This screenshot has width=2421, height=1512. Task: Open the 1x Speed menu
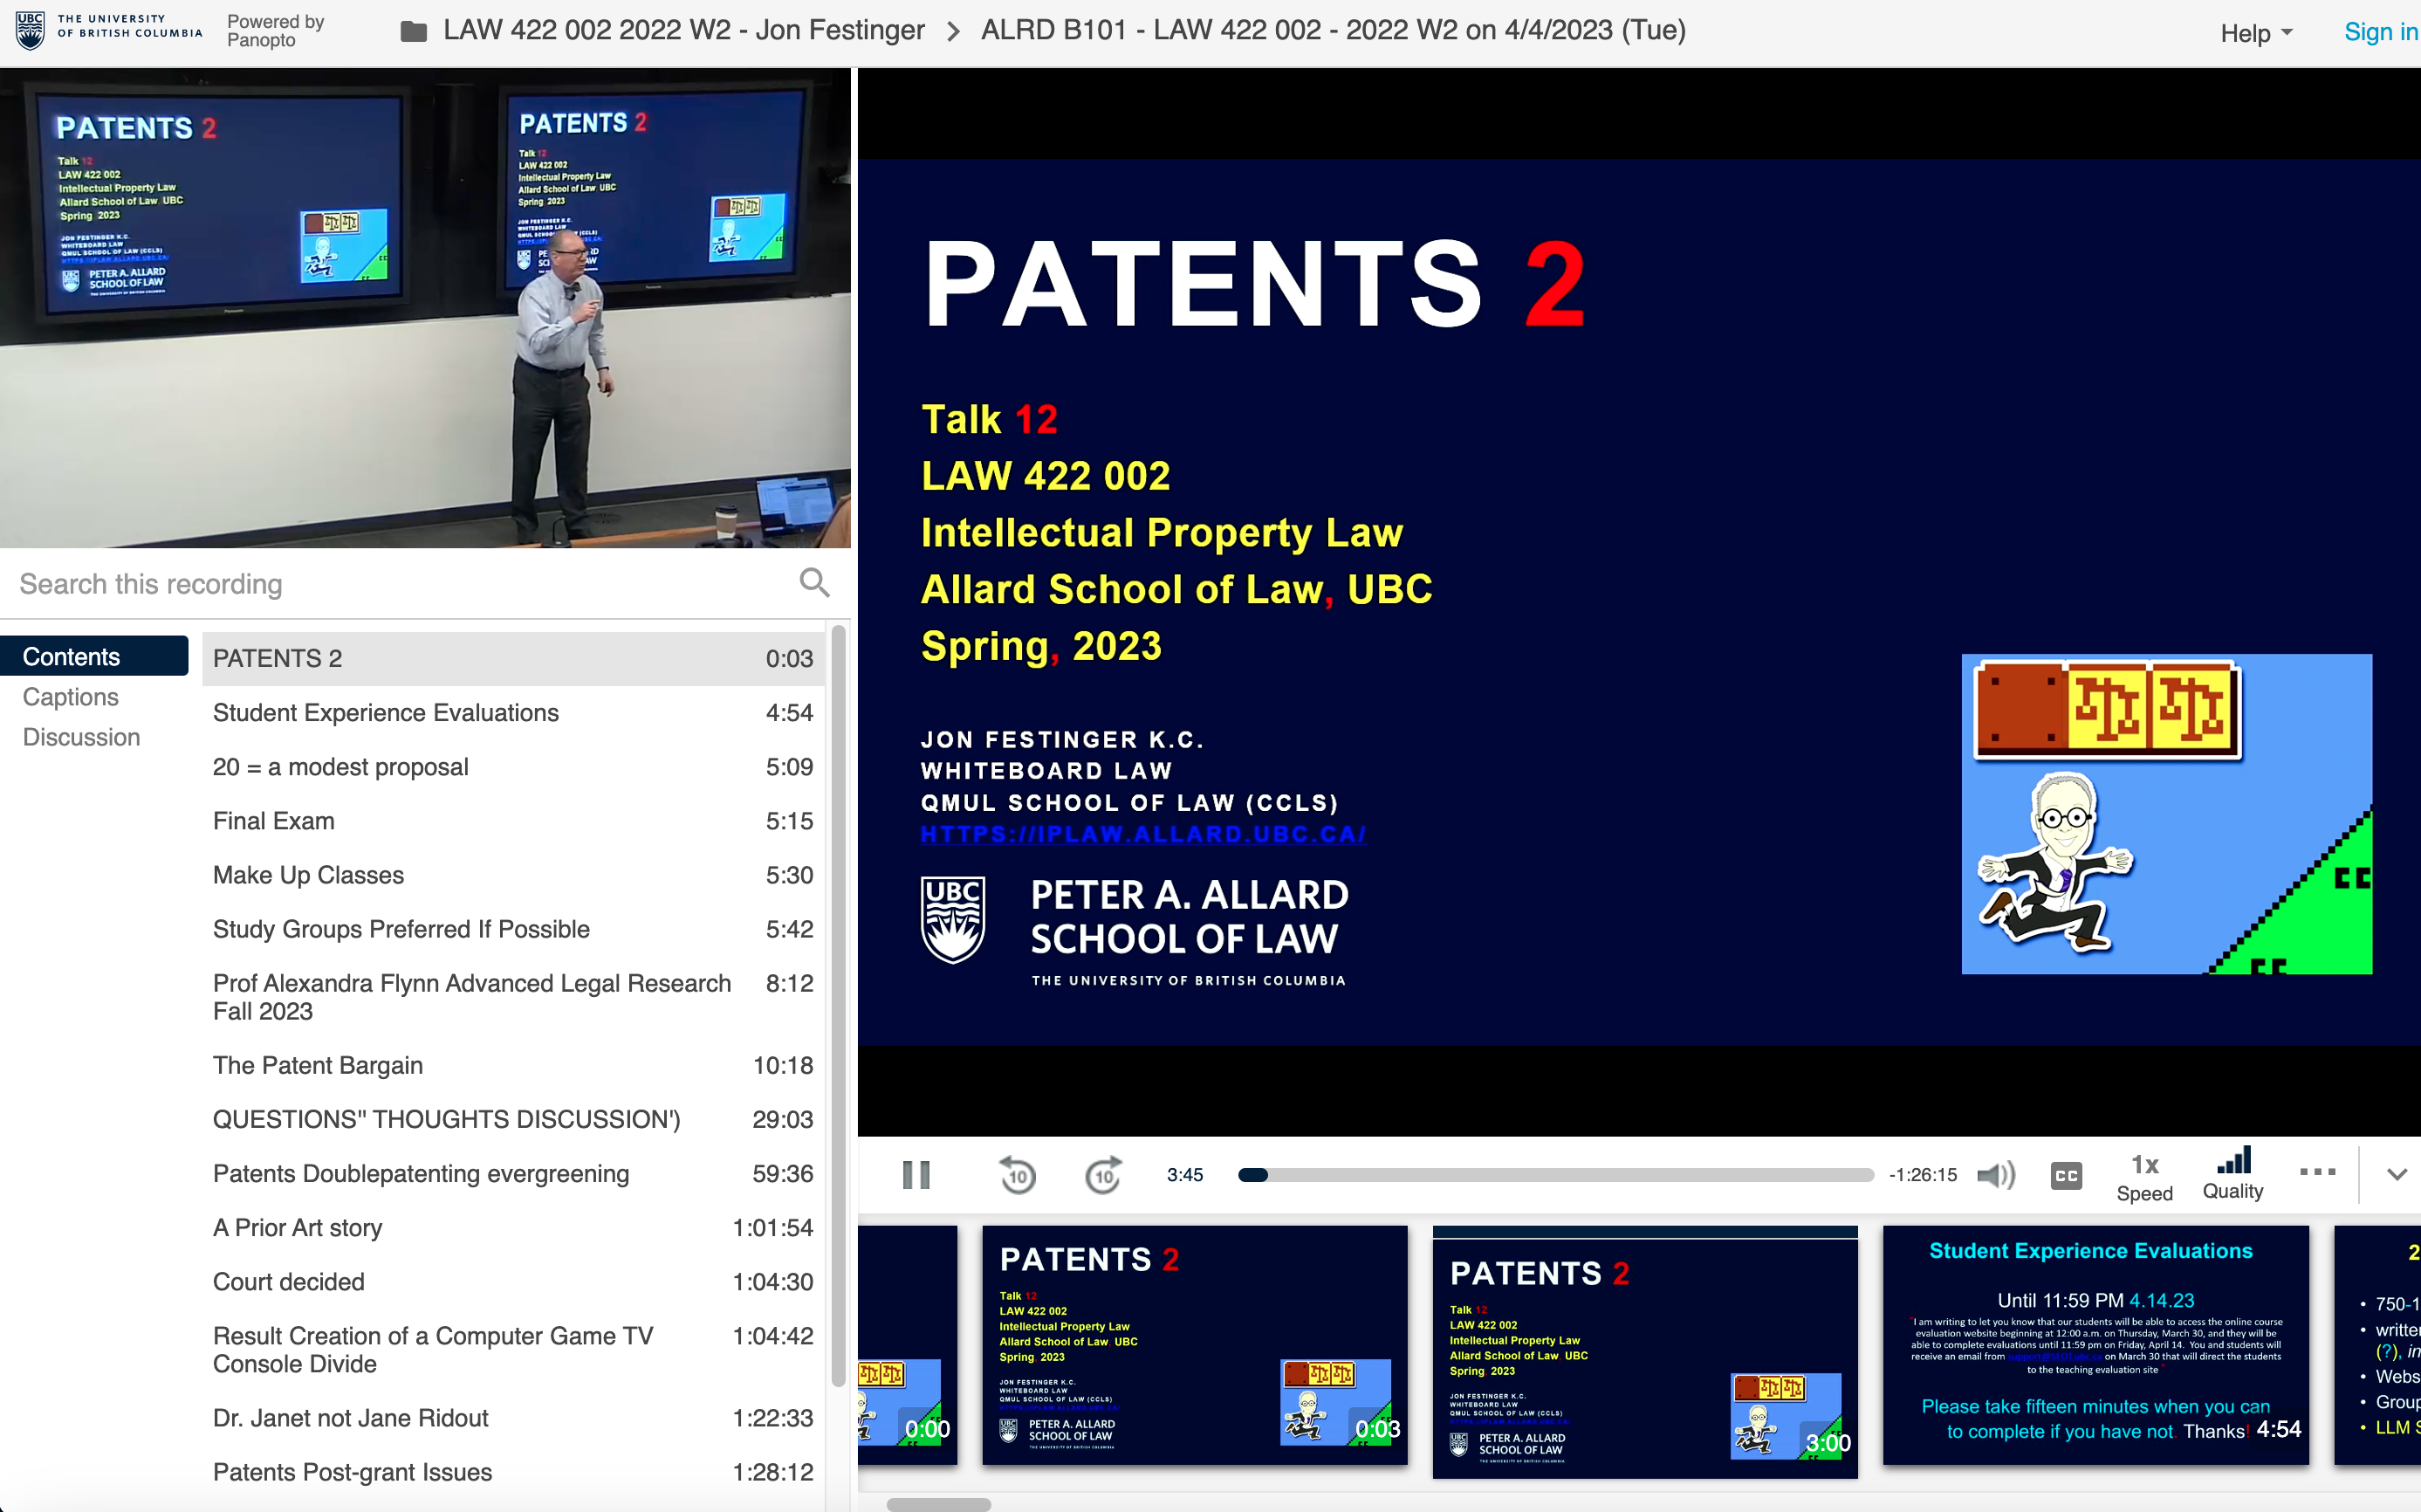2144,1177
